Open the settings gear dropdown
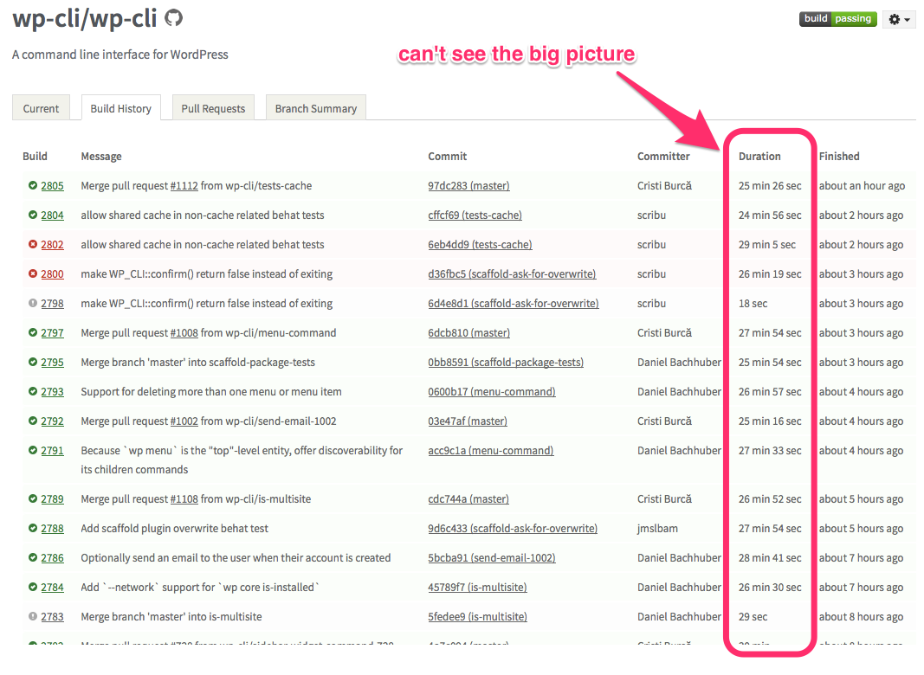Viewport: 924px width, 675px height. pos(899,19)
